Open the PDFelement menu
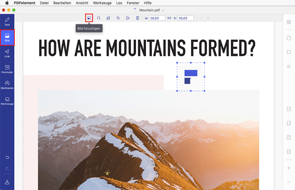The width and height of the screenshot is (295, 190). [24, 3]
